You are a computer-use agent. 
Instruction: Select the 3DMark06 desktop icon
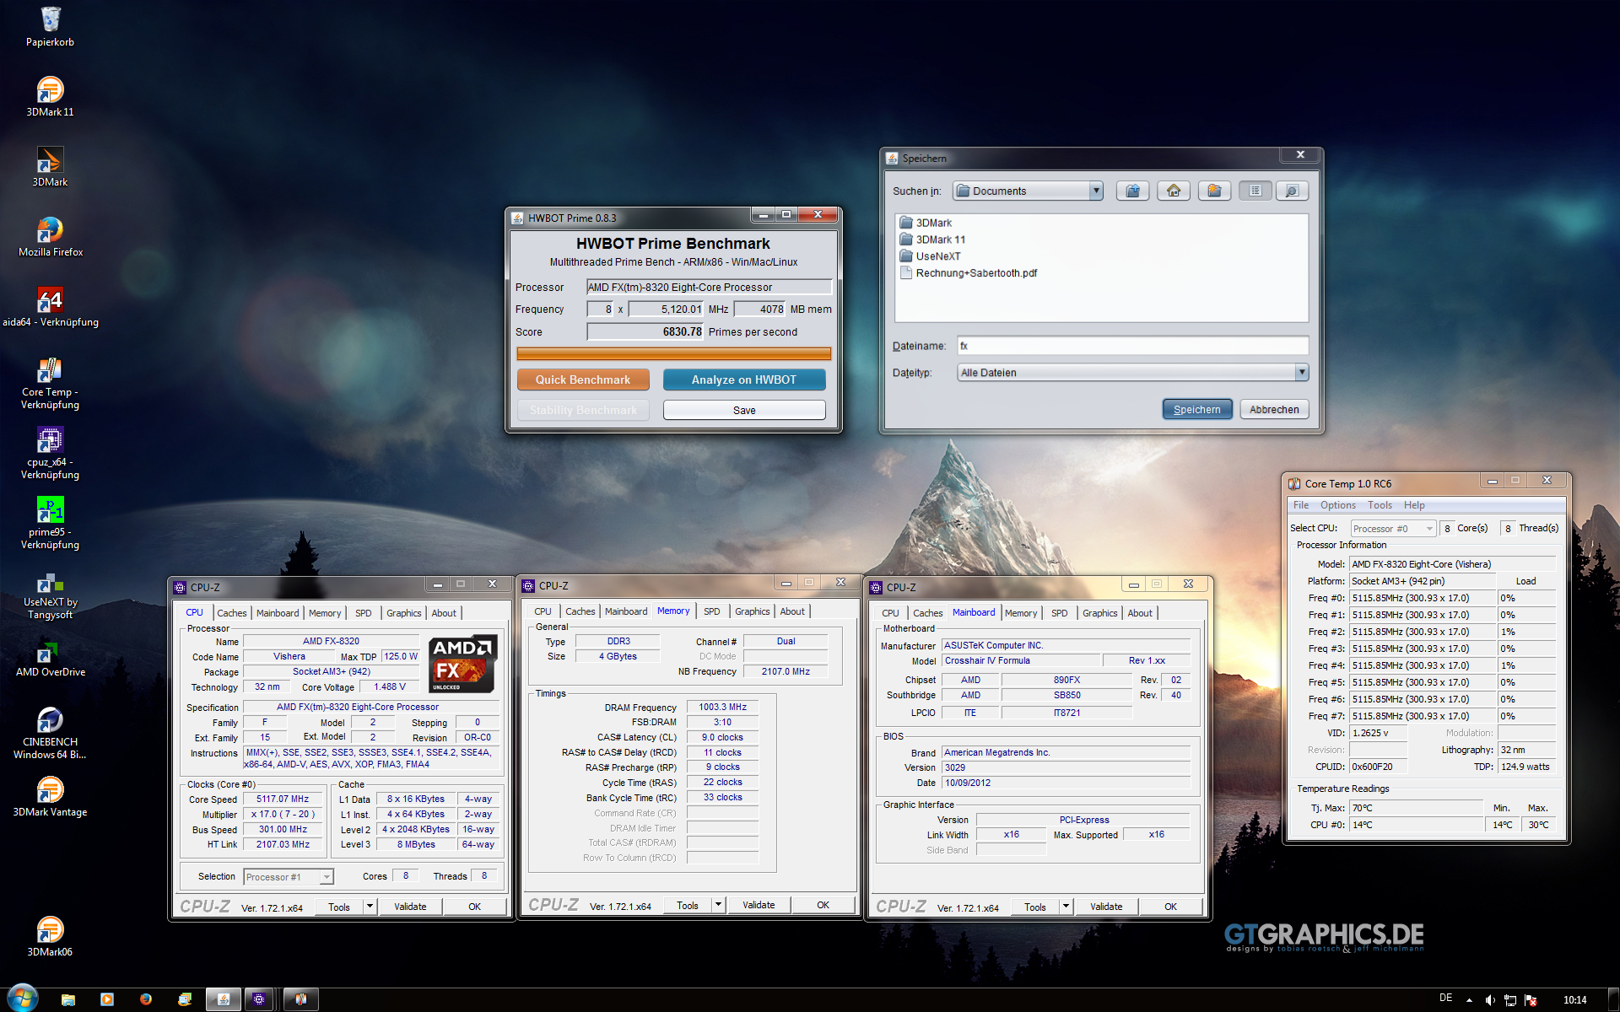pyautogui.click(x=50, y=937)
